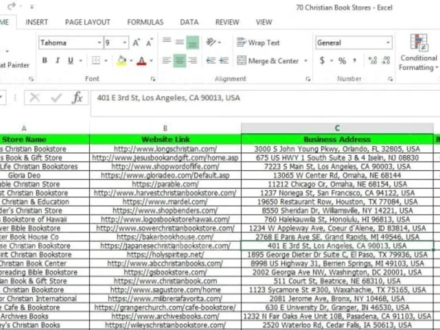Click Merge & Center button

coord(268,61)
